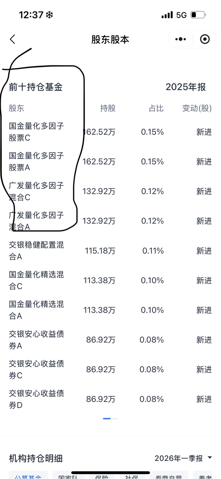Open 广发量化多因子混合A fund row

pyautogui.click(x=110, y=221)
